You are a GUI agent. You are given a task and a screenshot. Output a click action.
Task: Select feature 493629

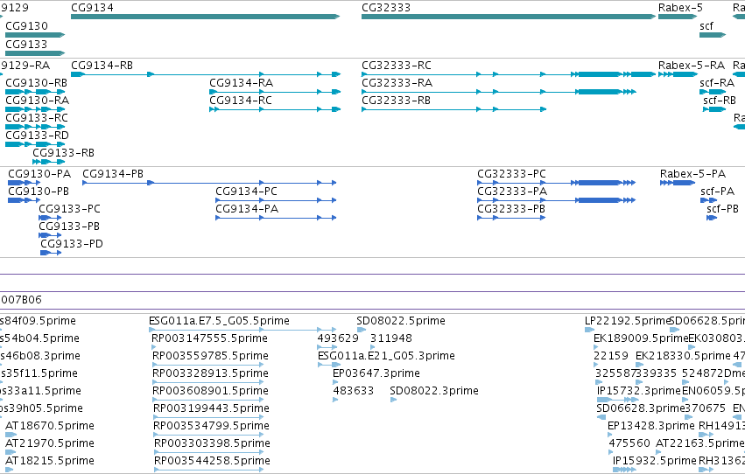(327, 347)
